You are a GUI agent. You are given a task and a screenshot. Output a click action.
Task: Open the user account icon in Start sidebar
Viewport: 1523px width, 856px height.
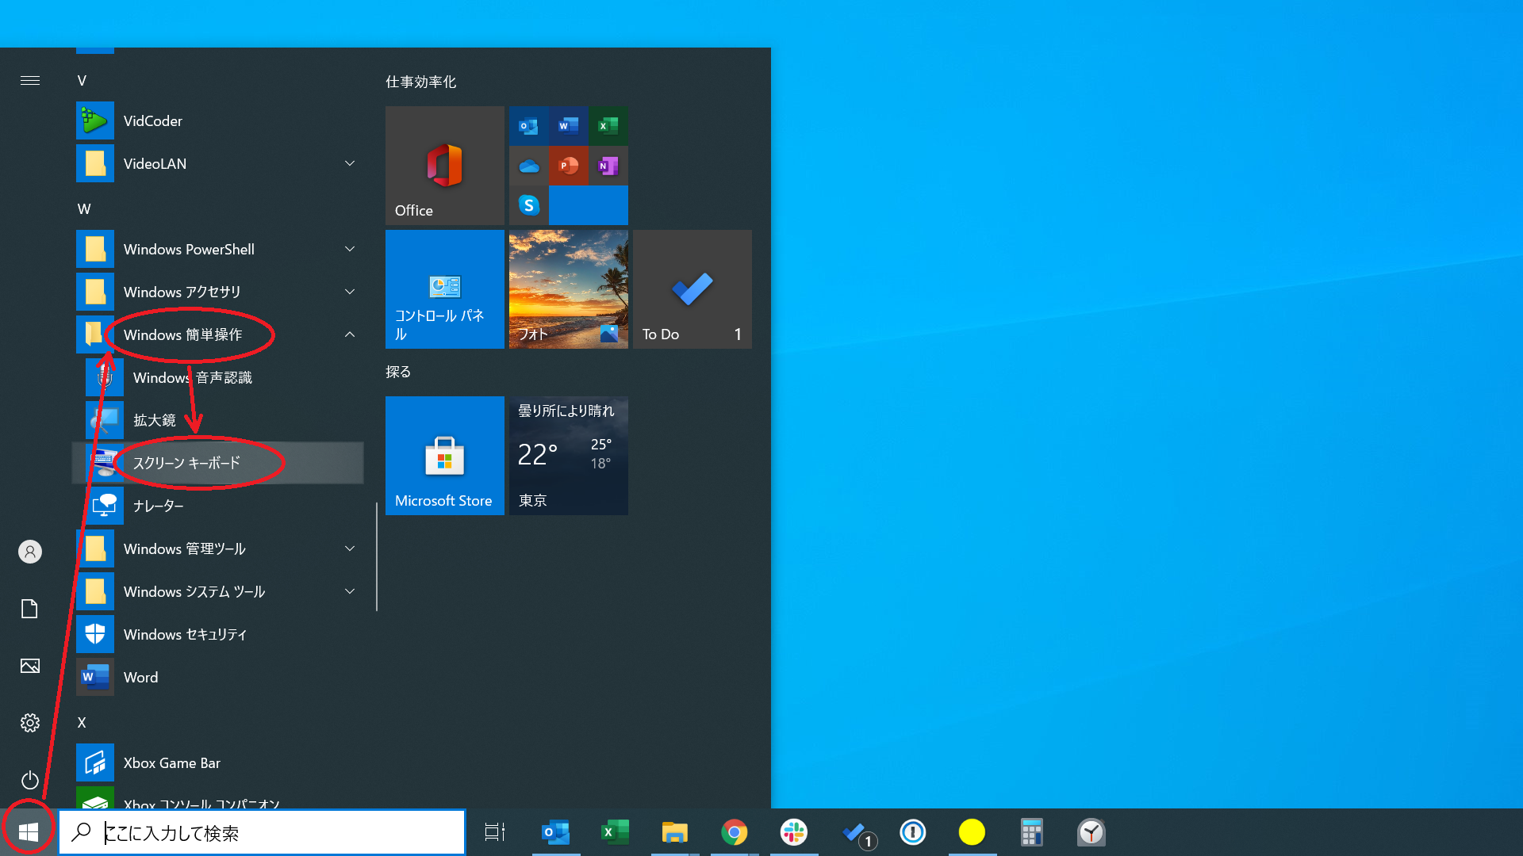coord(30,552)
